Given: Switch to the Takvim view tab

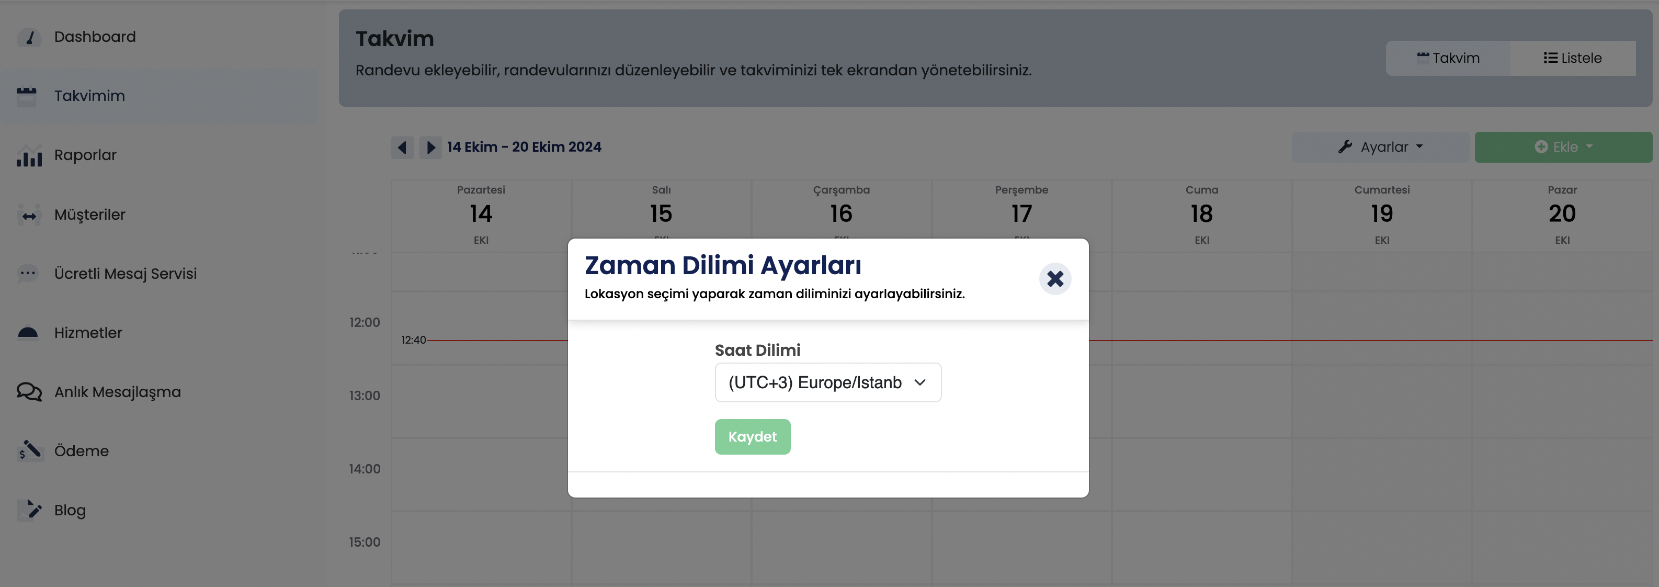Looking at the screenshot, I should (1448, 58).
